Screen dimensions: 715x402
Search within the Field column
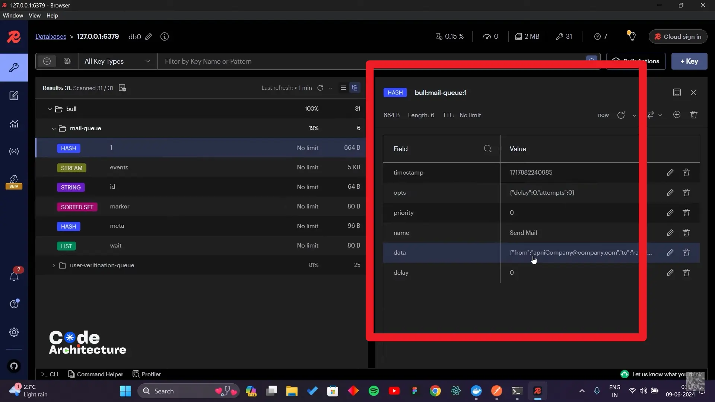tap(487, 149)
